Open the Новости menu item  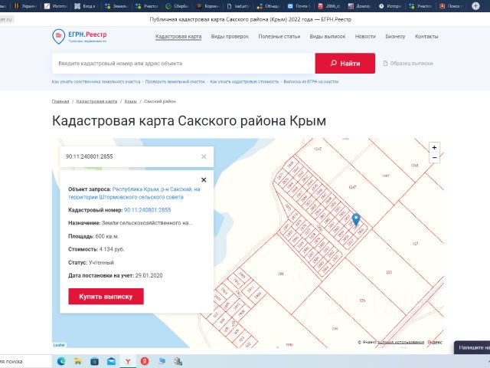365,37
